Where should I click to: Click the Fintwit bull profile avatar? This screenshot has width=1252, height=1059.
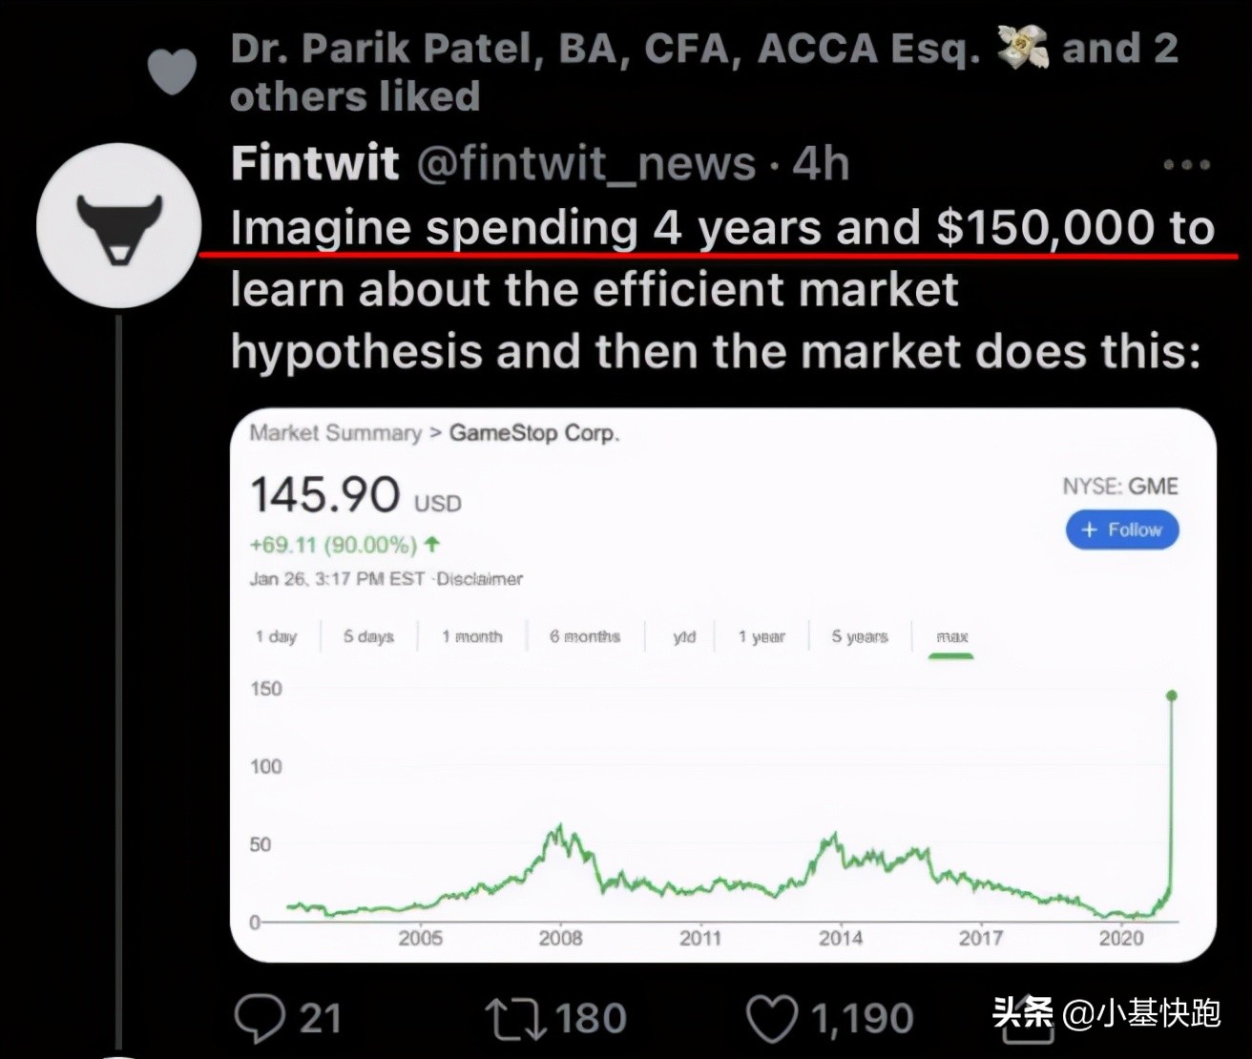tap(119, 225)
